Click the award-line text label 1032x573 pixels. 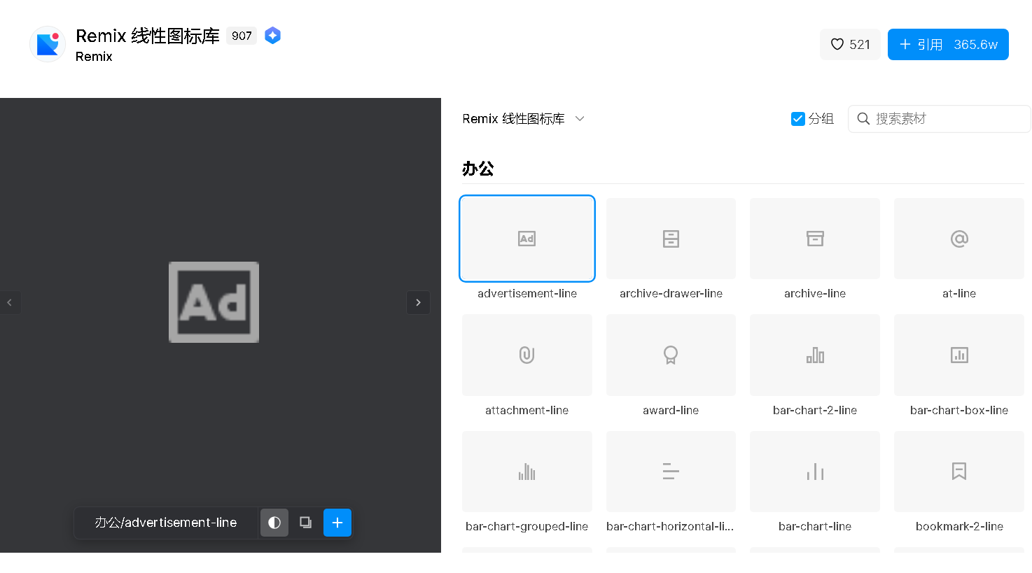pos(671,410)
